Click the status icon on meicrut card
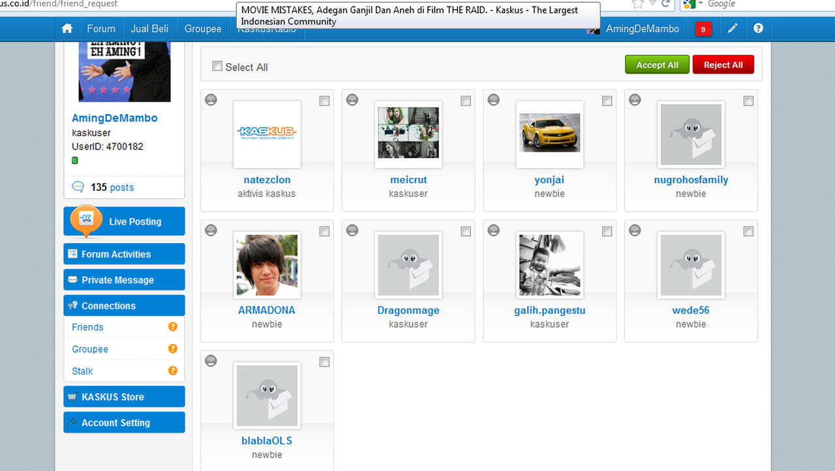Viewport: 835px width, 471px height. (x=352, y=100)
